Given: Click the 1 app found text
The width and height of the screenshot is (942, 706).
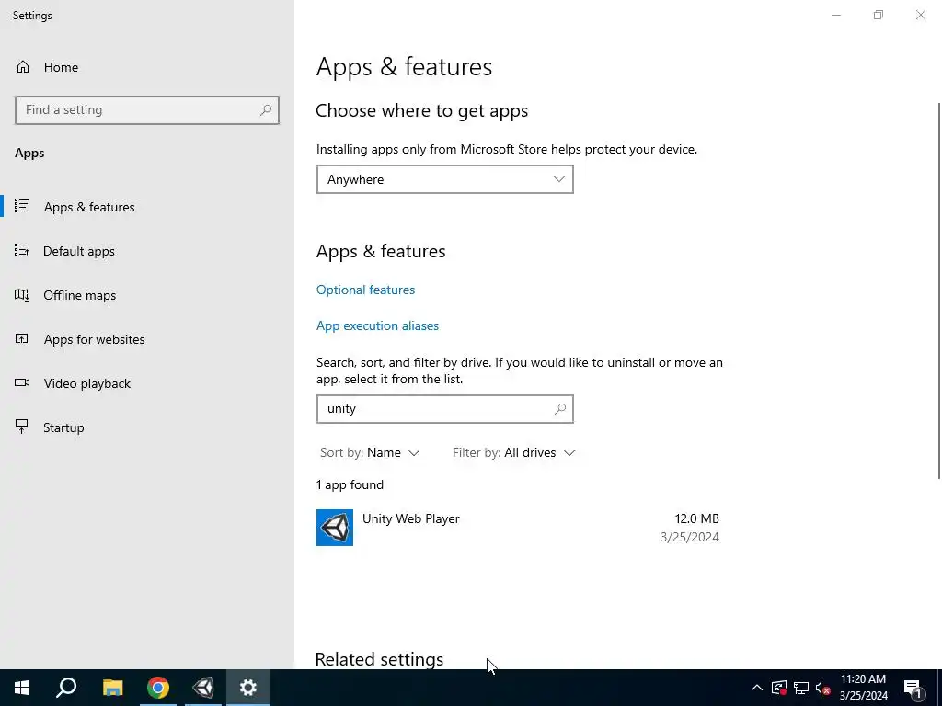Looking at the screenshot, I should pos(350,484).
